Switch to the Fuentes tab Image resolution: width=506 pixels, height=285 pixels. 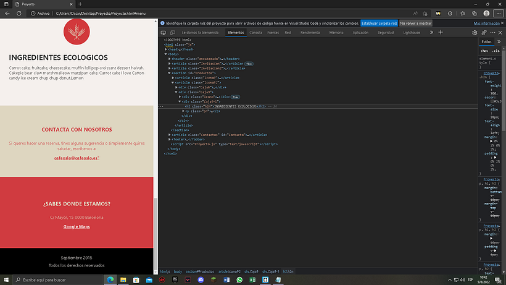click(273, 33)
